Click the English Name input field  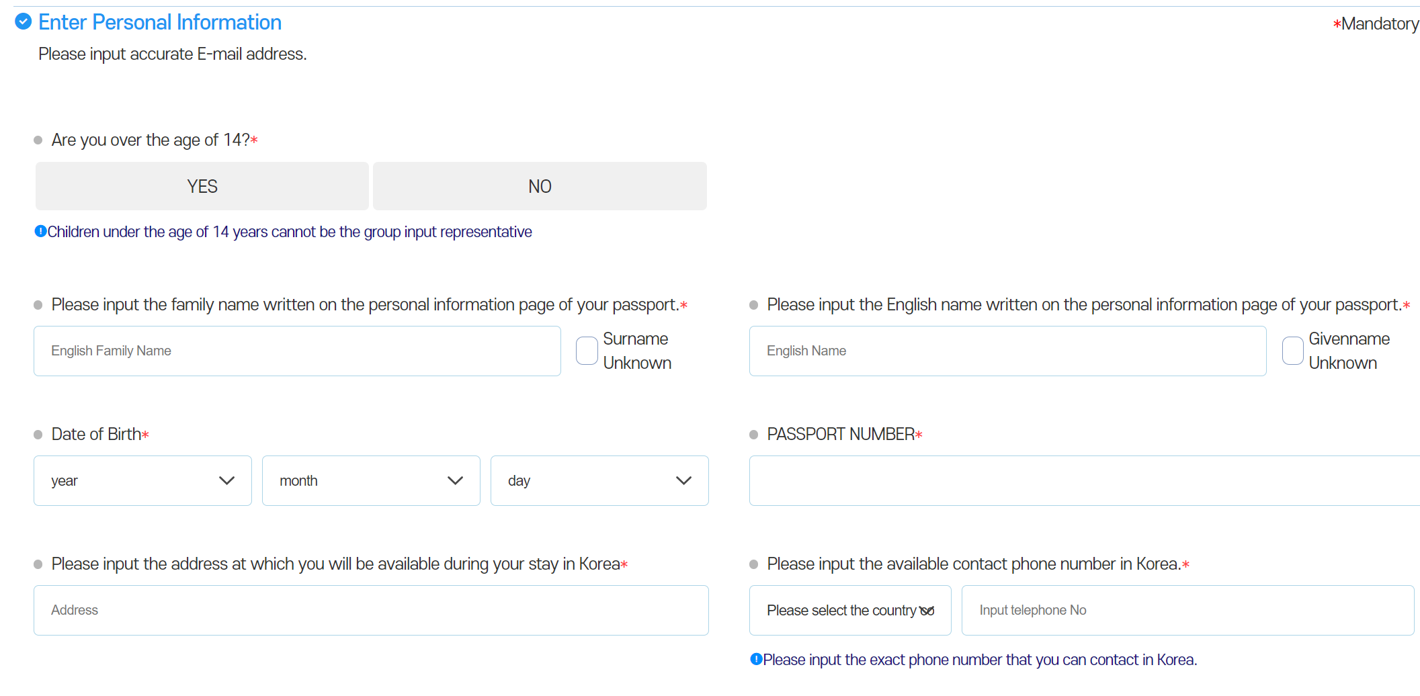coord(1007,350)
